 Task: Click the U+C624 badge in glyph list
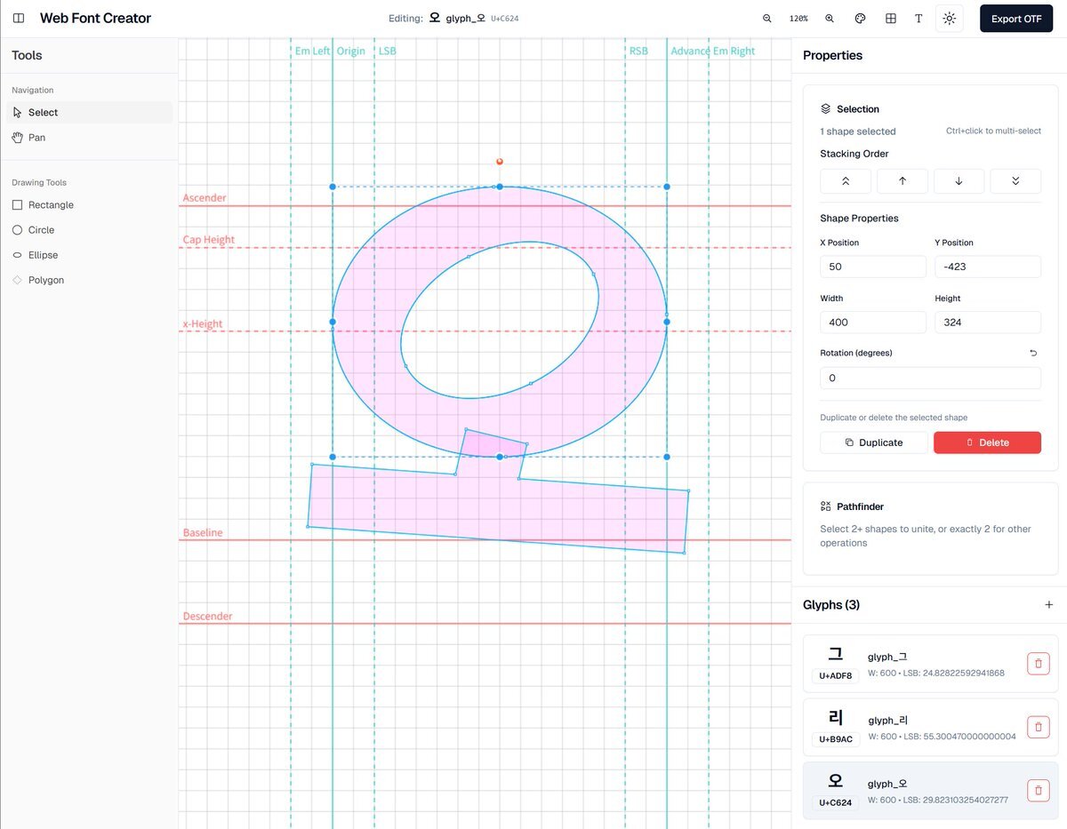coord(836,803)
